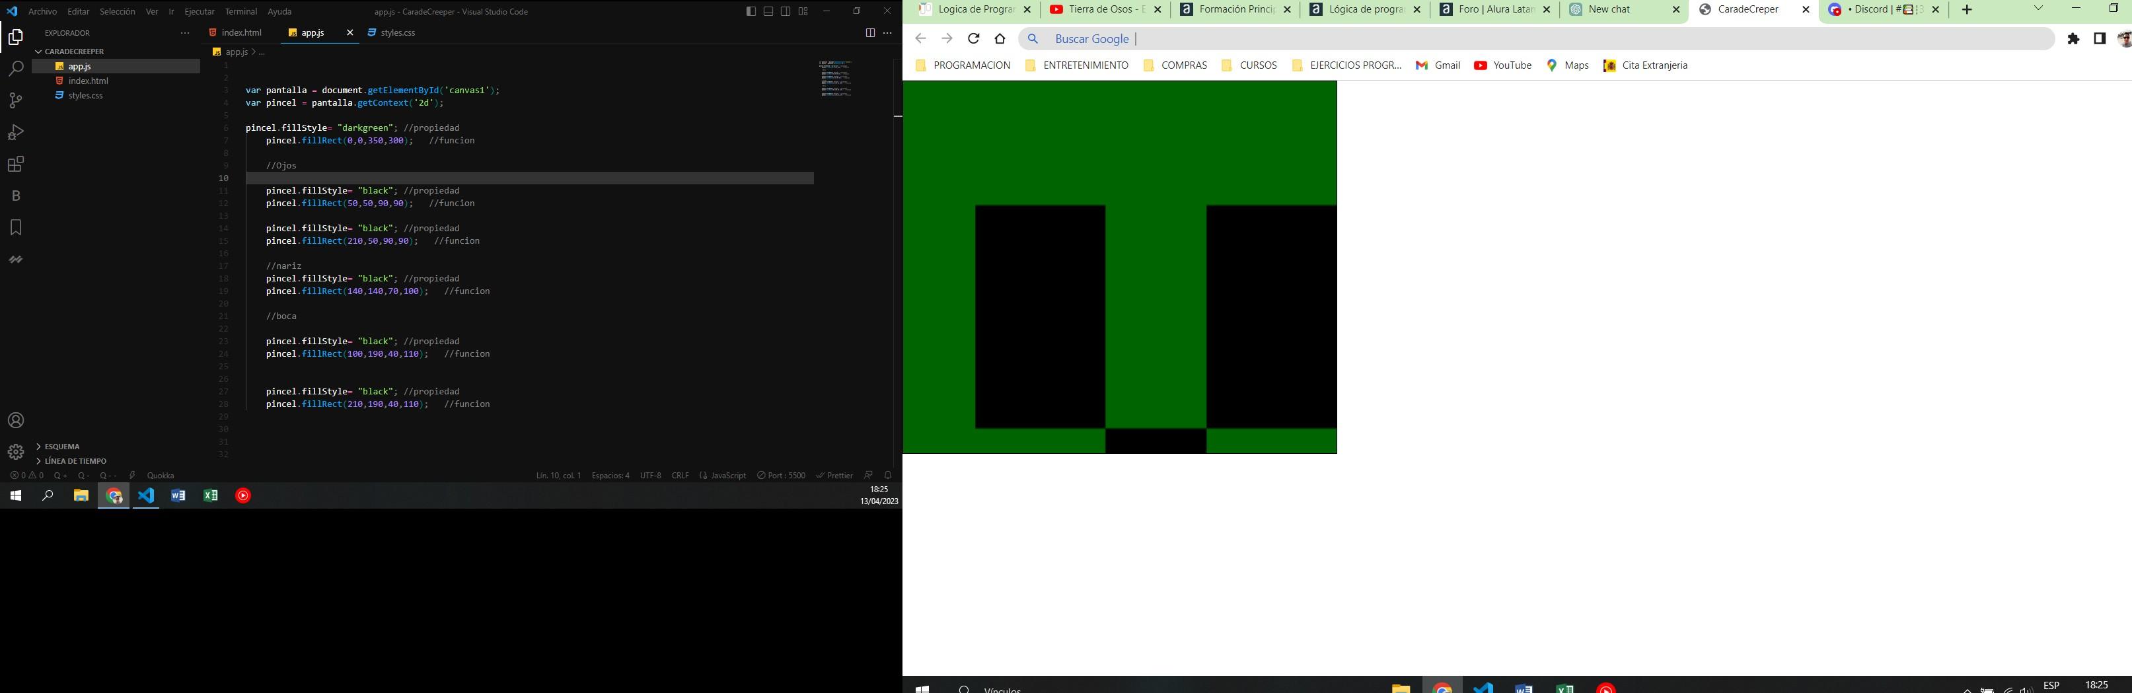Click Chrome forward arrow
The height and width of the screenshot is (693, 2132).
pos(947,39)
